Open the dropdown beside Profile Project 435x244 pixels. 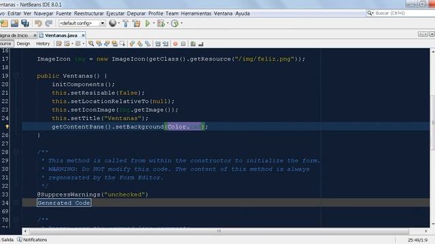coord(181,23)
